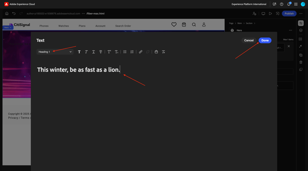This screenshot has height=171, width=308.
Task: Open the Adobe Experience Cloud logo
Action: (x=6, y=4)
